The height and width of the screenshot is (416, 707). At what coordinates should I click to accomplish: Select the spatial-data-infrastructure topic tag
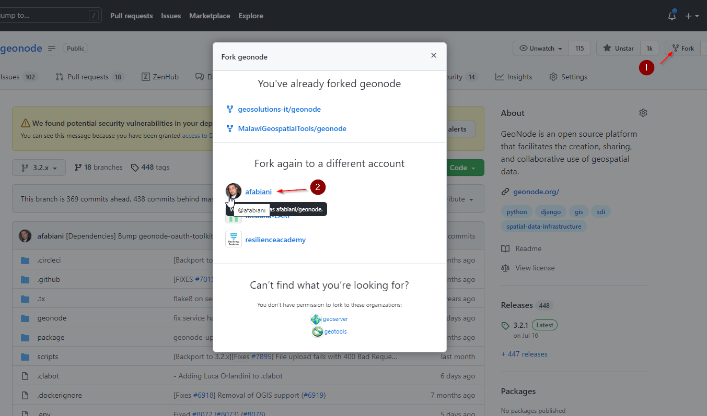[543, 227]
